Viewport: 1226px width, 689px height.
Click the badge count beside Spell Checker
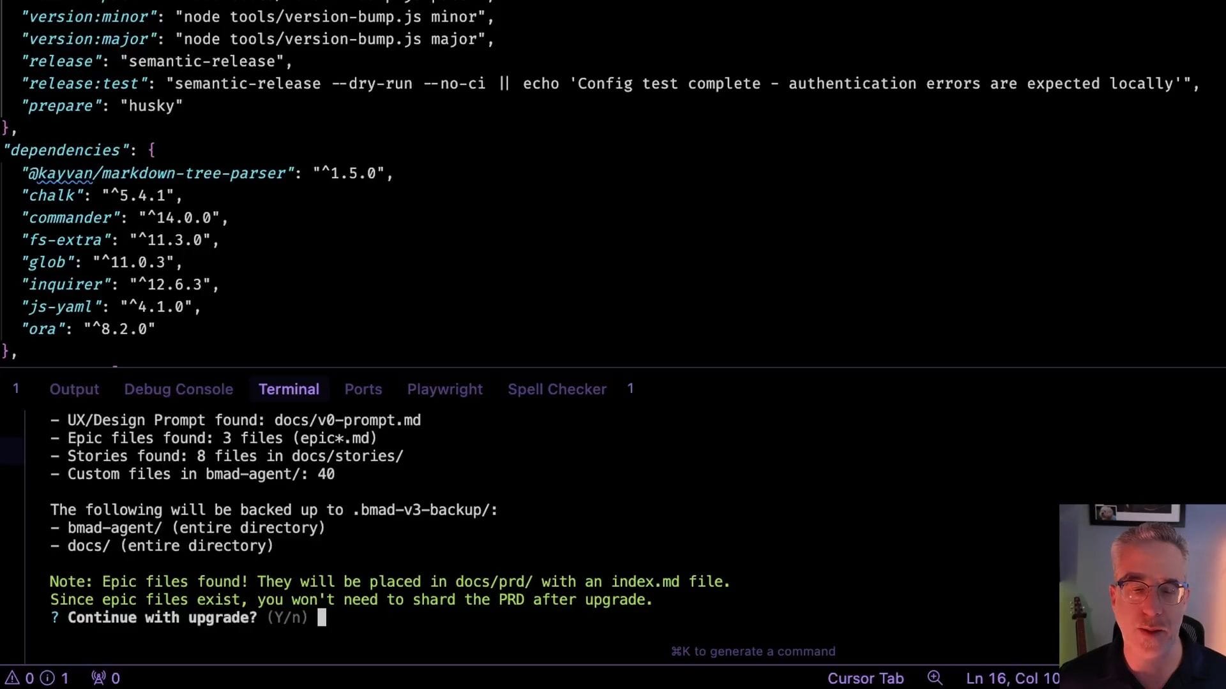coord(630,389)
